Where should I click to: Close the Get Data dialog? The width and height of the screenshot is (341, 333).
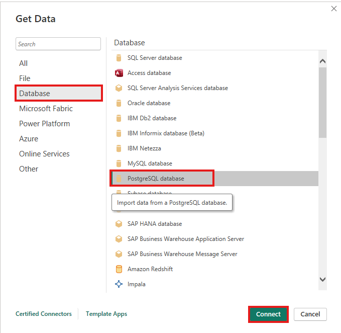(334, 9)
